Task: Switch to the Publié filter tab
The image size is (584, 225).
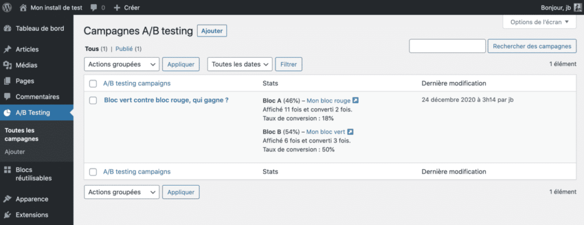Action: 124,49
